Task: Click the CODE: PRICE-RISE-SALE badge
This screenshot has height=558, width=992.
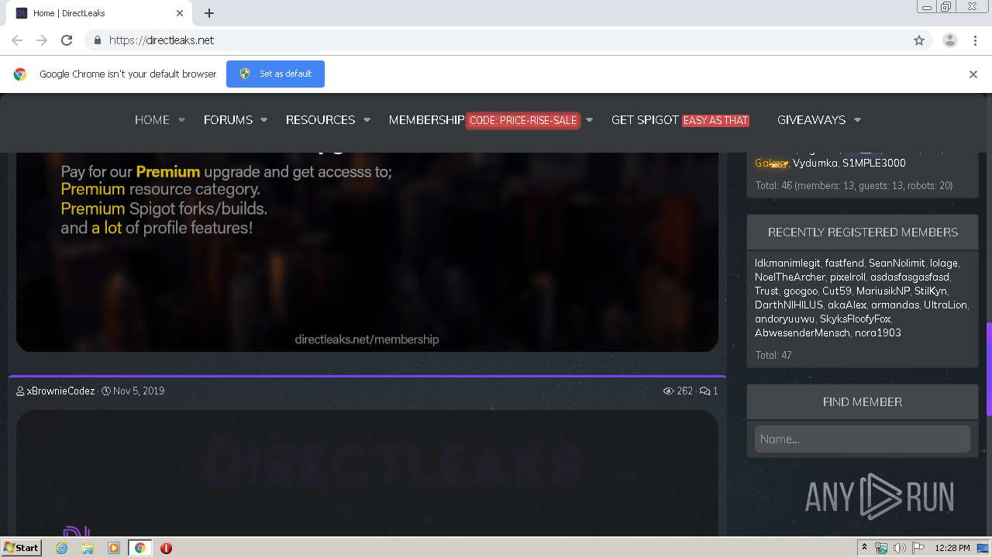Action: pos(523,120)
